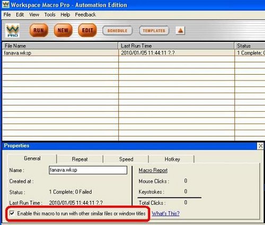Sort by File Name column header
Screen dimensions: 265x225
60,46
